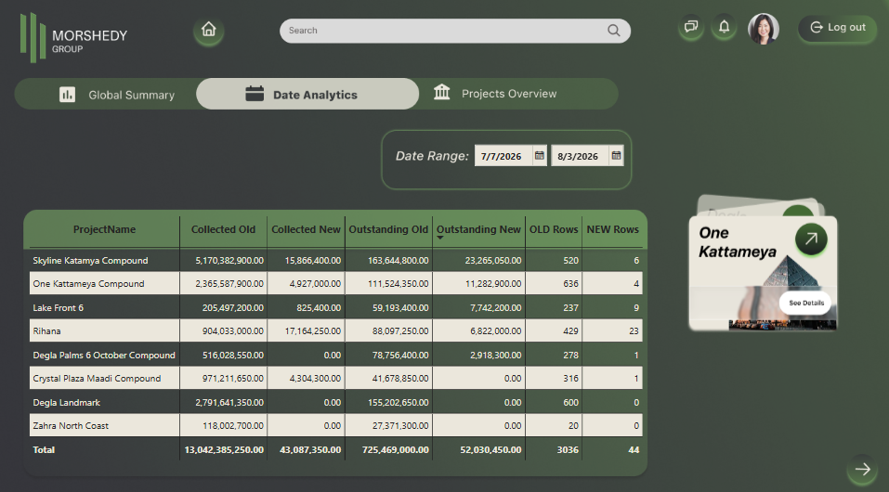Select One Kattameya Compound row name
889x492 pixels.
pyautogui.click(x=88, y=284)
